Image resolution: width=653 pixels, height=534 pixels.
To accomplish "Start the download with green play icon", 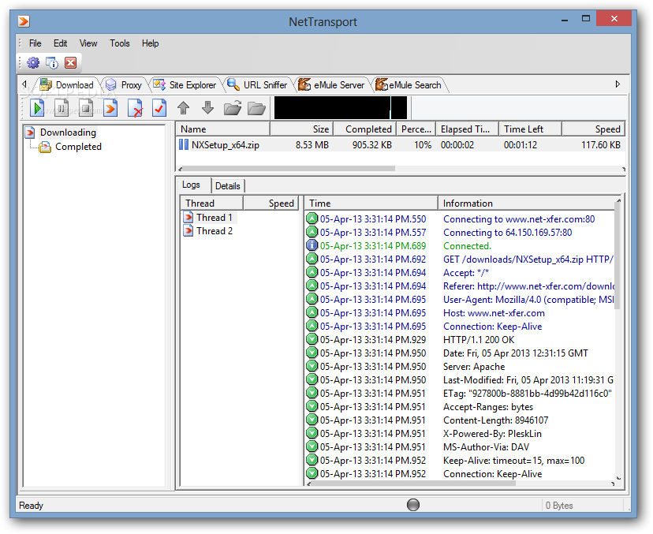I will click(x=37, y=108).
